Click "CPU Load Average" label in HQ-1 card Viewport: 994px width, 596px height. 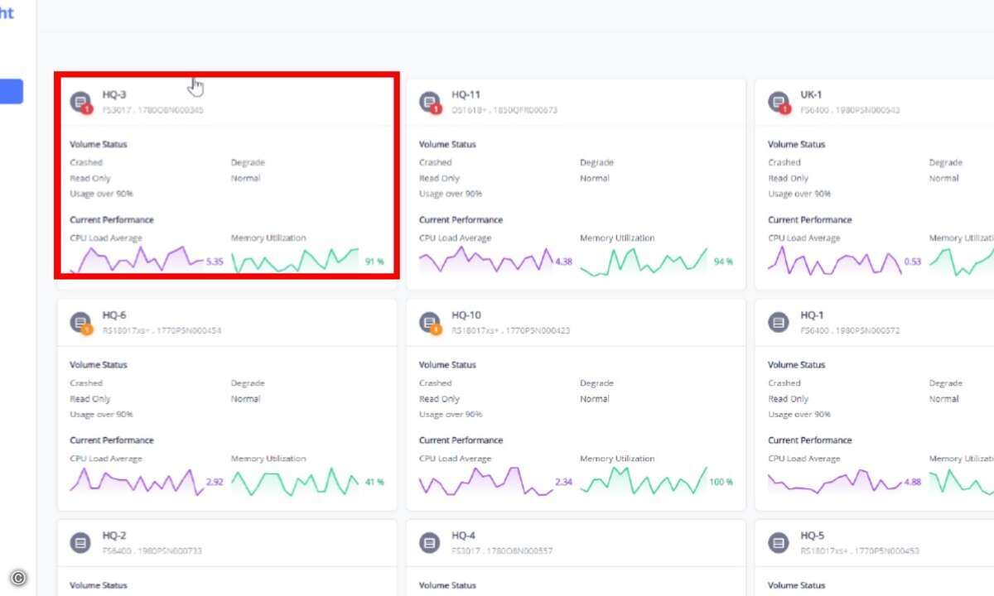tap(804, 458)
